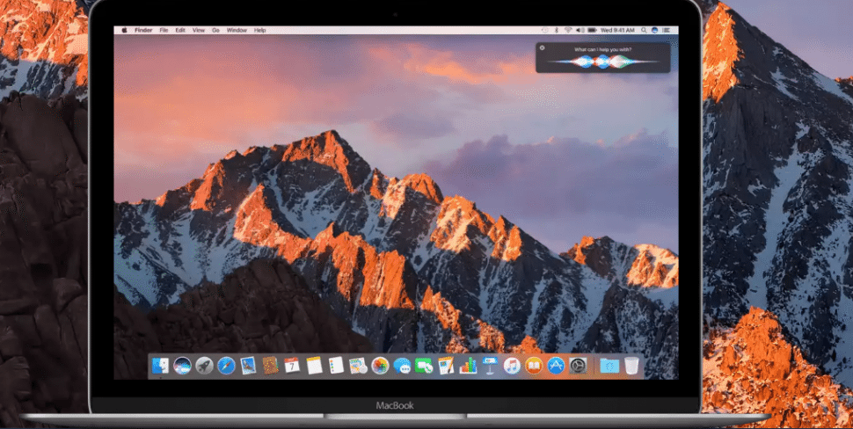The height and width of the screenshot is (429, 853).
Task: Open the Go menu
Action: point(215,31)
